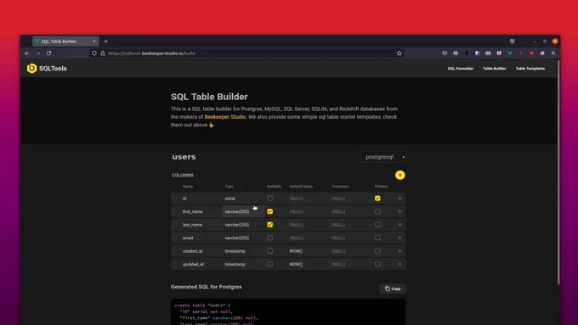Select the SQL Table Builder browser tab
Viewport: 578px width, 325px height.
click(x=65, y=42)
